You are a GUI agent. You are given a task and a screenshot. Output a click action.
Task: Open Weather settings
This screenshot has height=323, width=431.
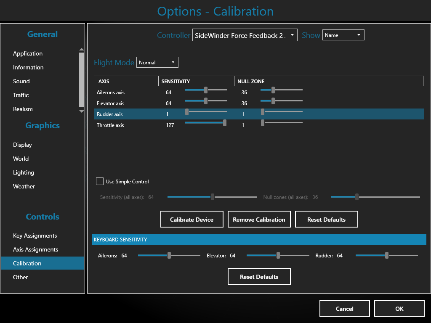click(24, 186)
